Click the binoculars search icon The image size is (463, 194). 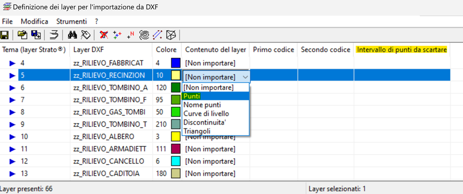click(x=72, y=35)
